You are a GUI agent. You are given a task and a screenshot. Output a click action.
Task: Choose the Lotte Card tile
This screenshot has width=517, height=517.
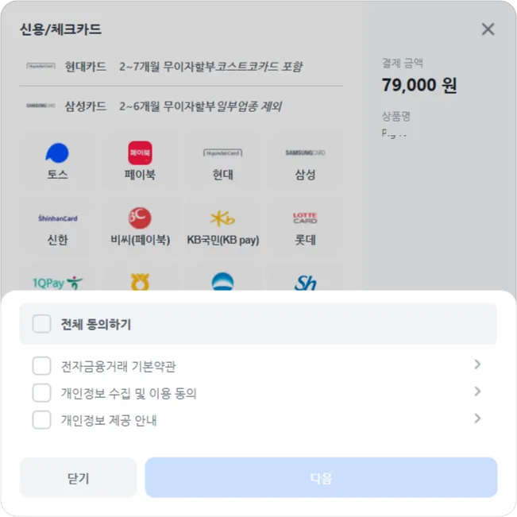[x=305, y=227]
